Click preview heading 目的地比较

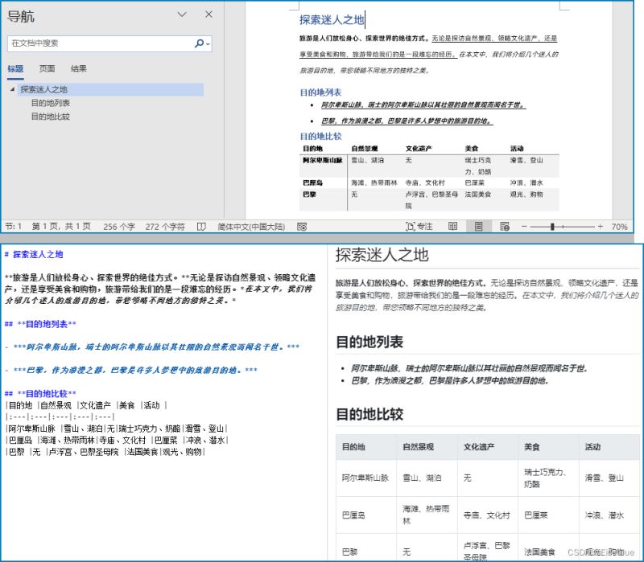[x=369, y=414]
